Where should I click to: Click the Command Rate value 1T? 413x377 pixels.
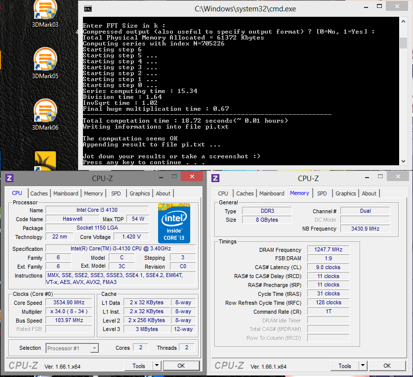328,312
